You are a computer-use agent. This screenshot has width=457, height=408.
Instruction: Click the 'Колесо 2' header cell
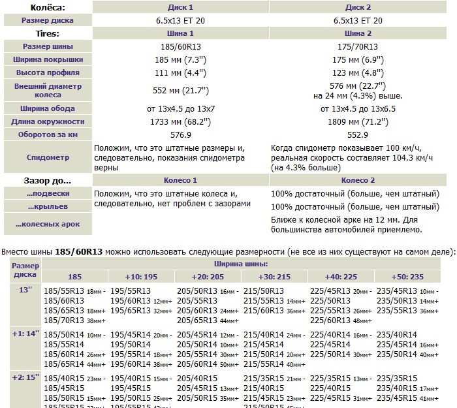pyautogui.click(x=358, y=180)
